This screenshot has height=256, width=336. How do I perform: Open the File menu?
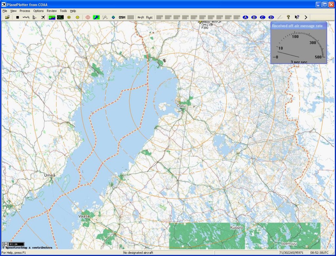pos(5,11)
